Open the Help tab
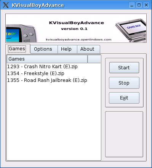The width and height of the screenshot is (152, 168). [67, 49]
